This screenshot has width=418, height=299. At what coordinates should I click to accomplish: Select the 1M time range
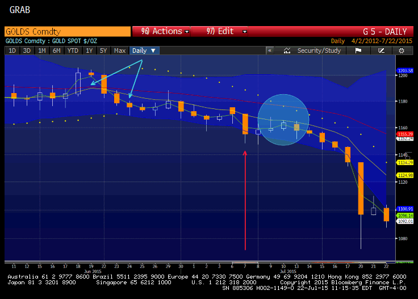click(41, 50)
